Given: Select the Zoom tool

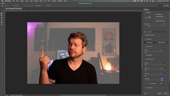Looking at the screenshot, I should (x=2, y=25).
